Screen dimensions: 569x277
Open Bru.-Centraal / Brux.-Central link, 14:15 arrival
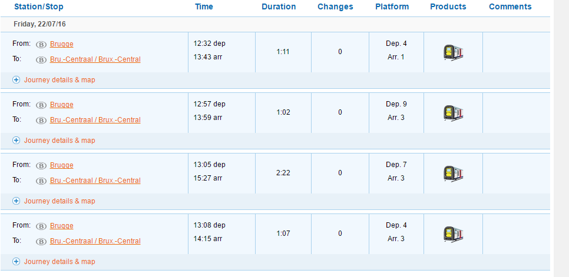coord(95,241)
